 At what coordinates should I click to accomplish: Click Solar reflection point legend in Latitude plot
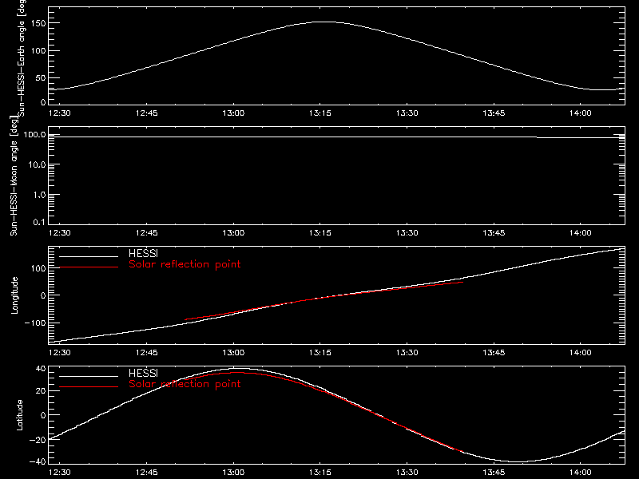(185, 384)
